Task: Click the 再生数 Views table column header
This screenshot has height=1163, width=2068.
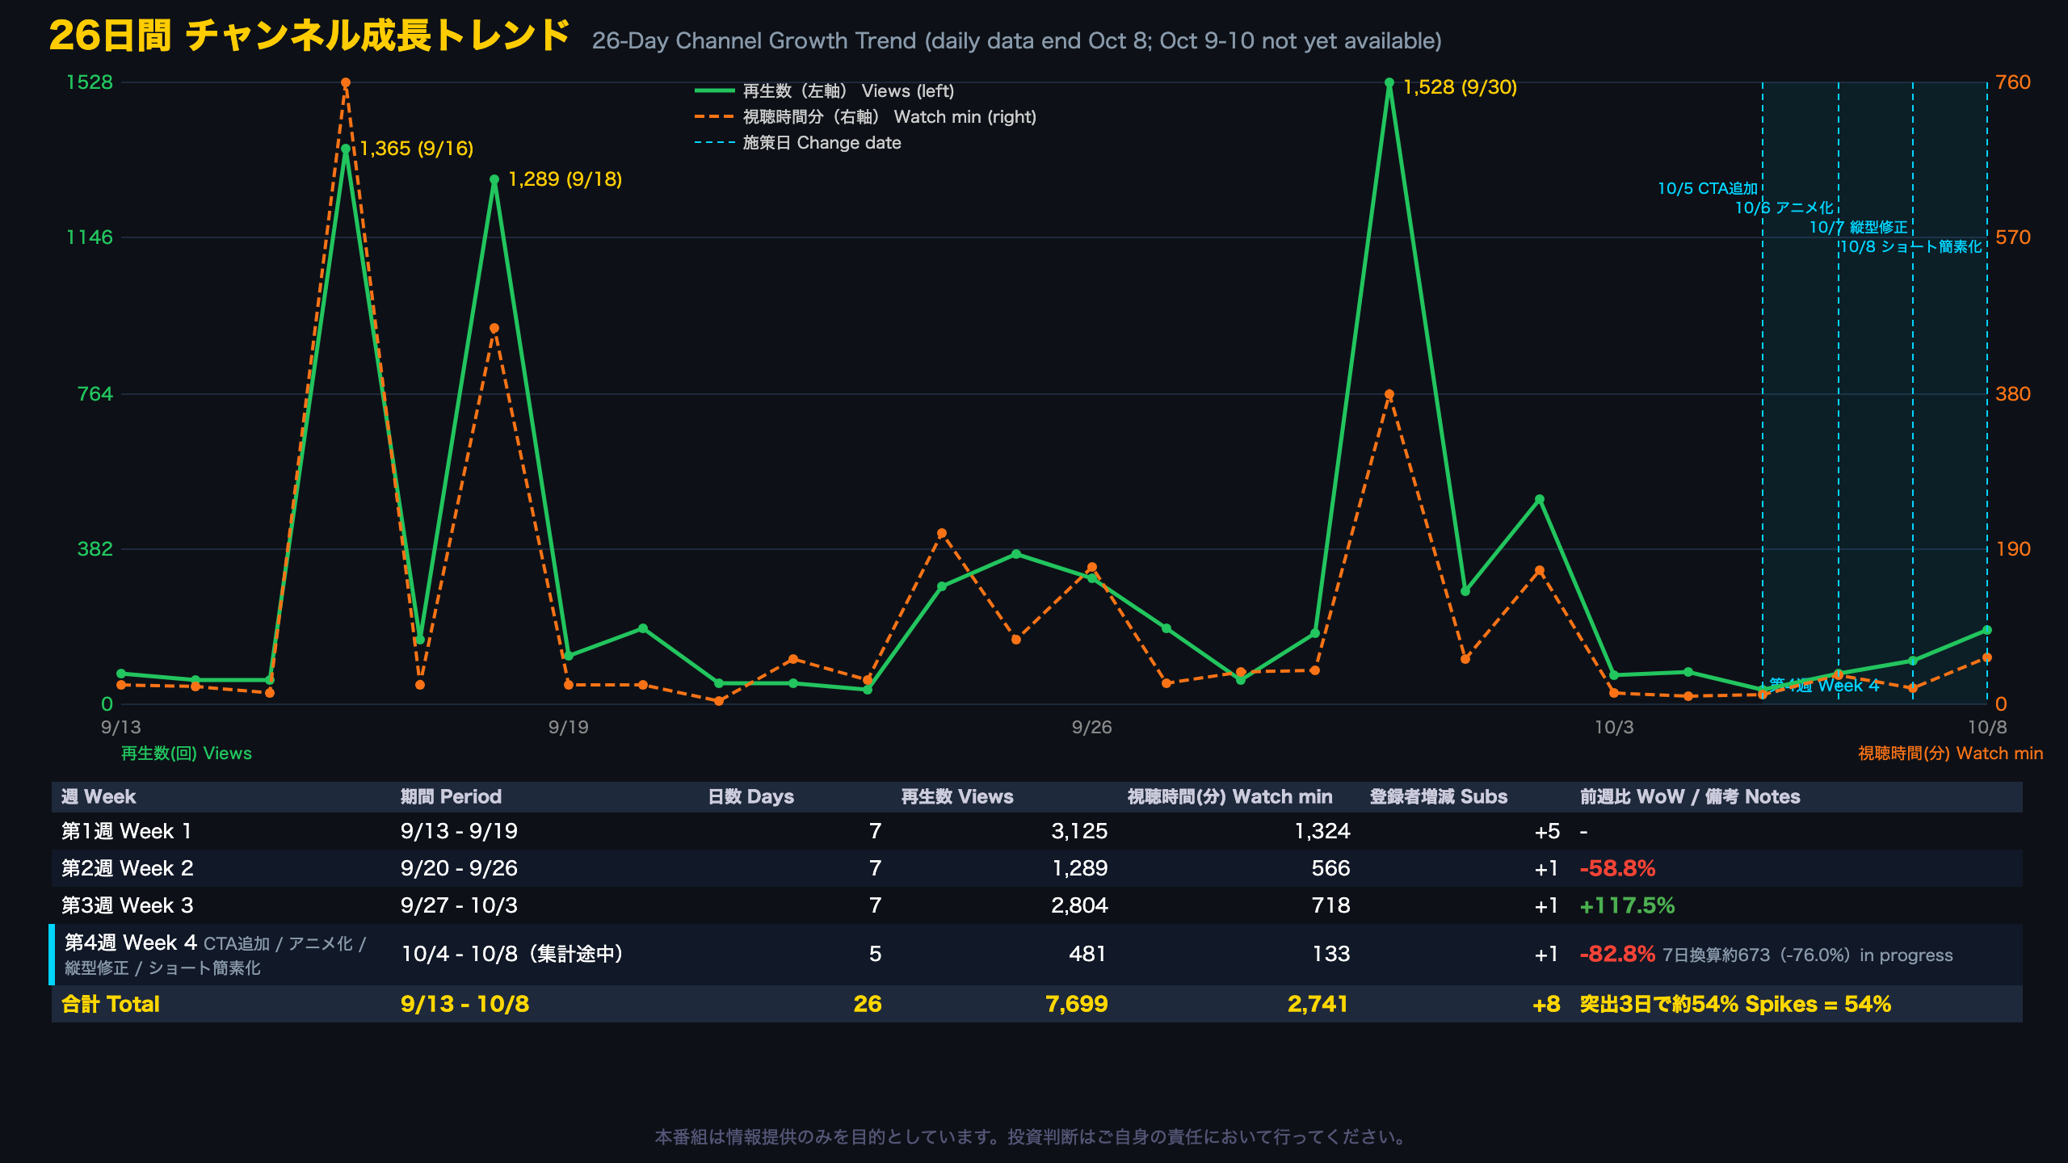Action: pos(957,797)
